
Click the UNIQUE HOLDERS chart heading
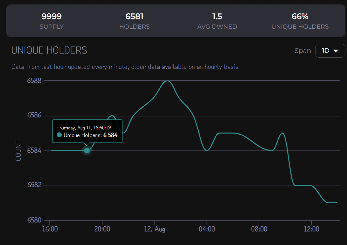point(49,50)
